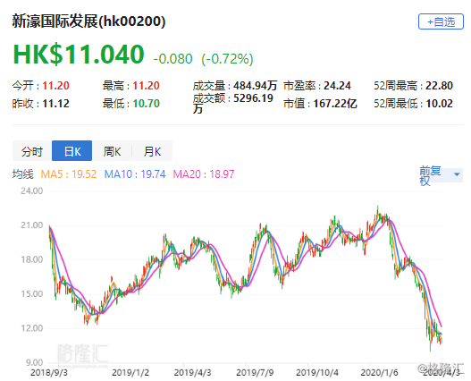Click the 24.00 y-axis label
The width and height of the screenshot is (471, 381).
click(32, 191)
